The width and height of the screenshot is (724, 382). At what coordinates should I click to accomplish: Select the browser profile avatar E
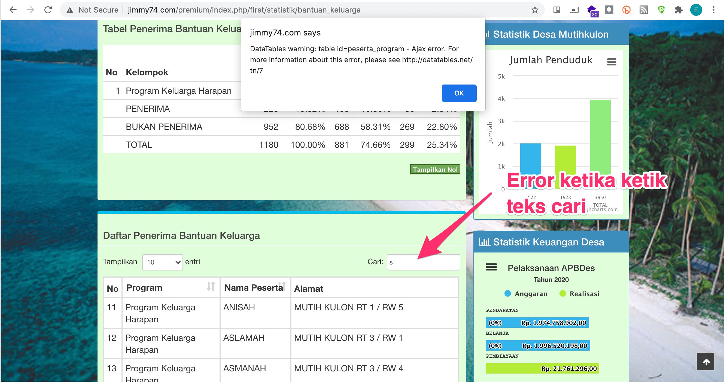[696, 10]
